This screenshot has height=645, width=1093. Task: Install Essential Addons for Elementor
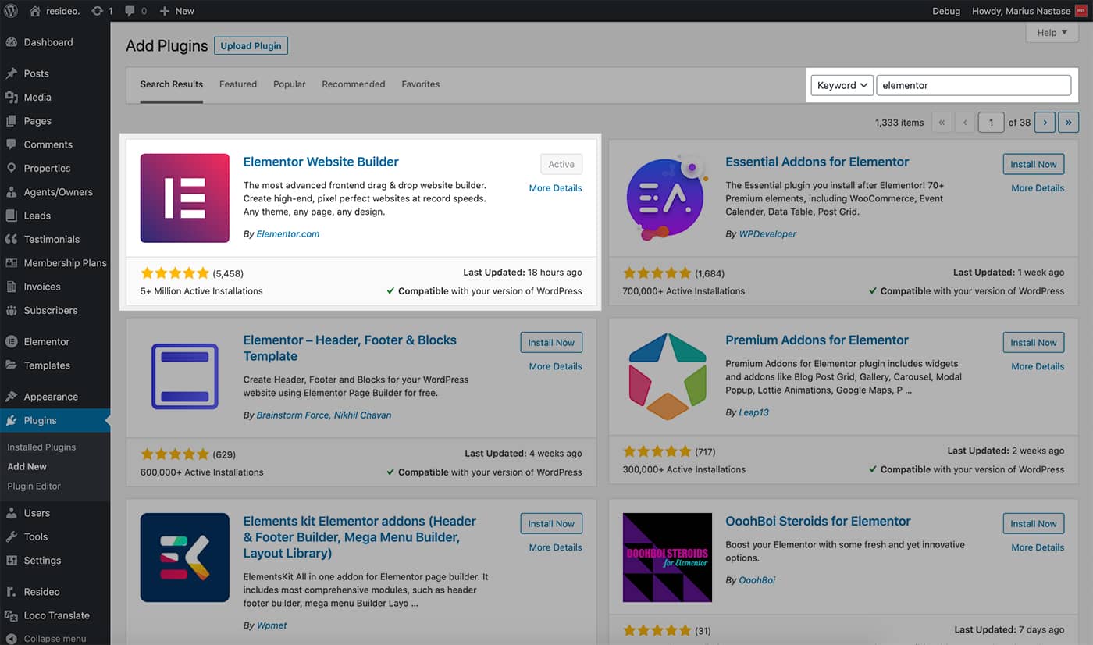pyautogui.click(x=1033, y=164)
